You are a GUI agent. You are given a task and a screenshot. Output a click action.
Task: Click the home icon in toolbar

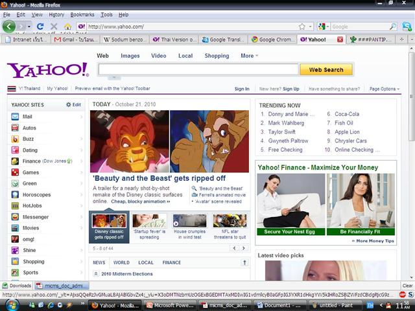[x=67, y=27]
